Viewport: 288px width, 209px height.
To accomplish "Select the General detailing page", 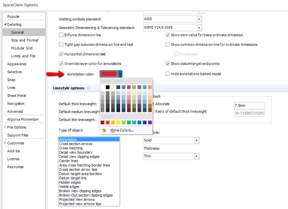I will click(x=24, y=32).
